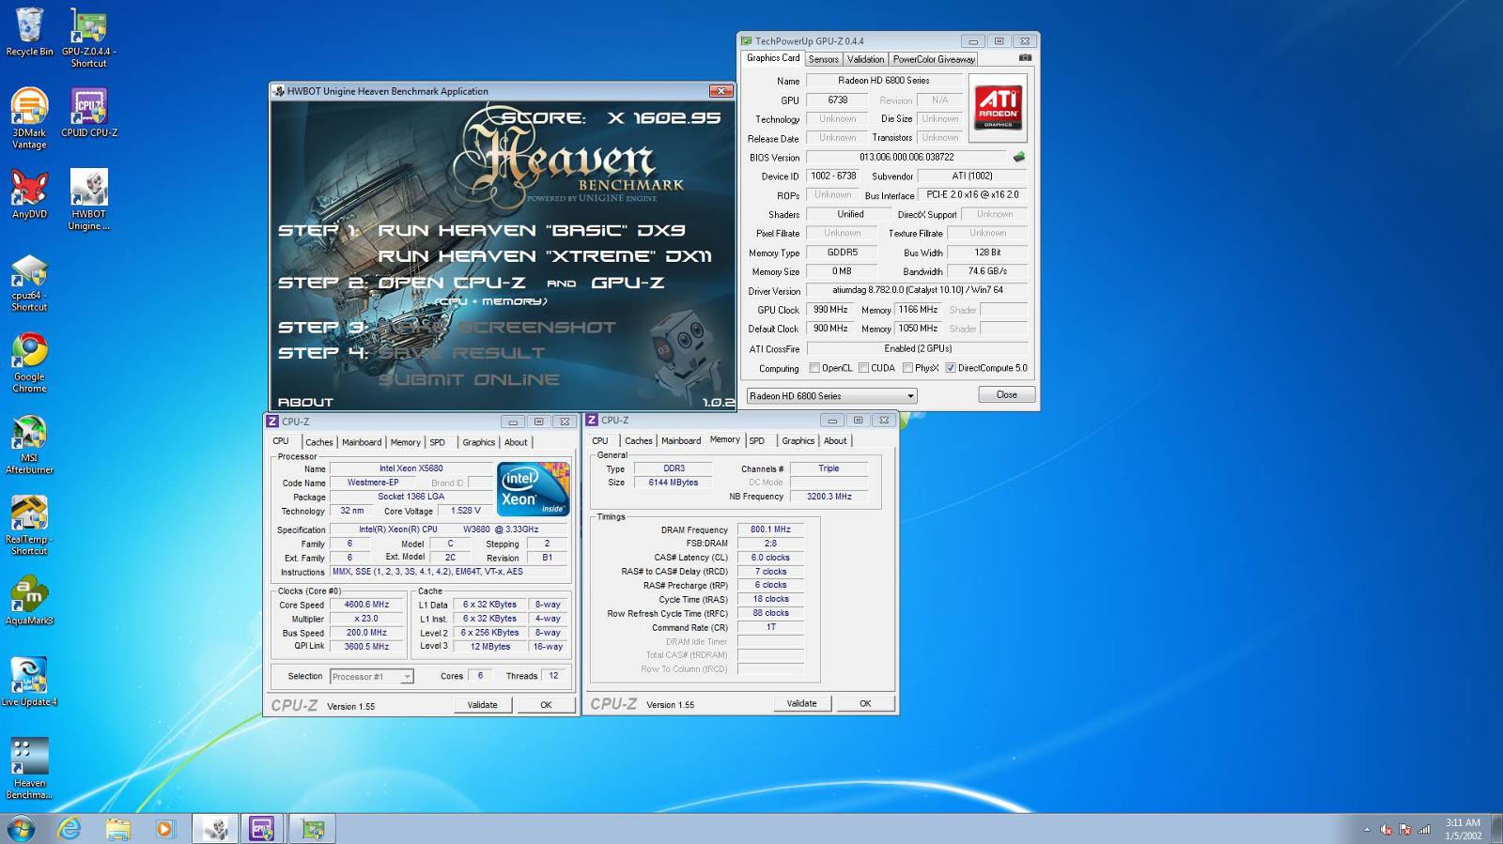Enable the CUDA checkbox in GPU-Z
The image size is (1503, 844).
[863, 368]
